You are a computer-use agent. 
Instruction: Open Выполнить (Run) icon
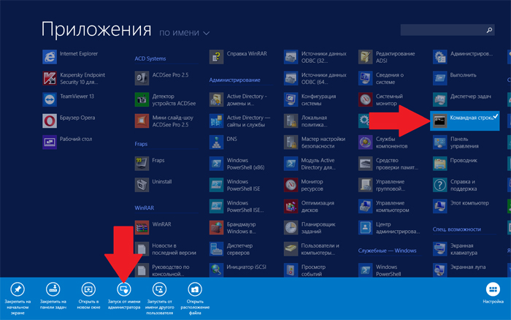[440, 78]
